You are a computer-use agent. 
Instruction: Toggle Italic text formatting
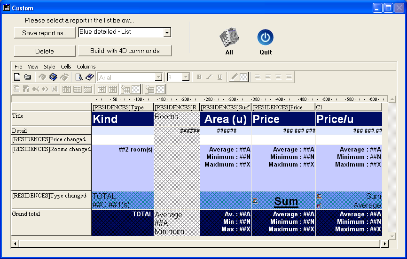[x=209, y=77]
